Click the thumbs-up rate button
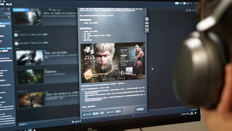 pyautogui.click(x=96, y=114)
